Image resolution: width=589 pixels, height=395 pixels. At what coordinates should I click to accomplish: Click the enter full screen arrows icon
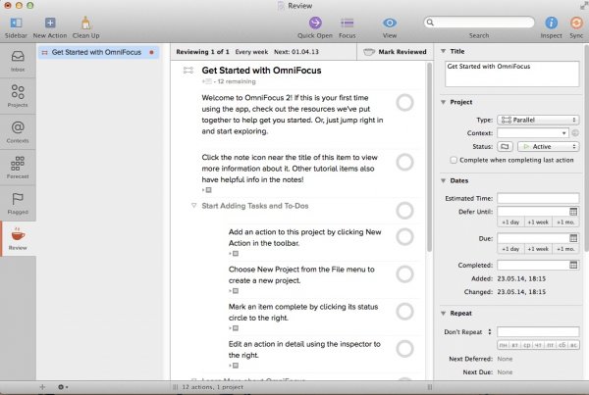584,5
